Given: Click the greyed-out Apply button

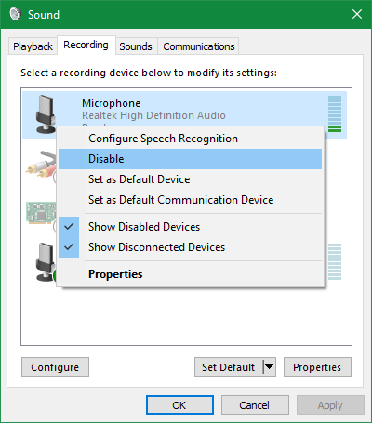Looking at the screenshot, I should [330, 404].
